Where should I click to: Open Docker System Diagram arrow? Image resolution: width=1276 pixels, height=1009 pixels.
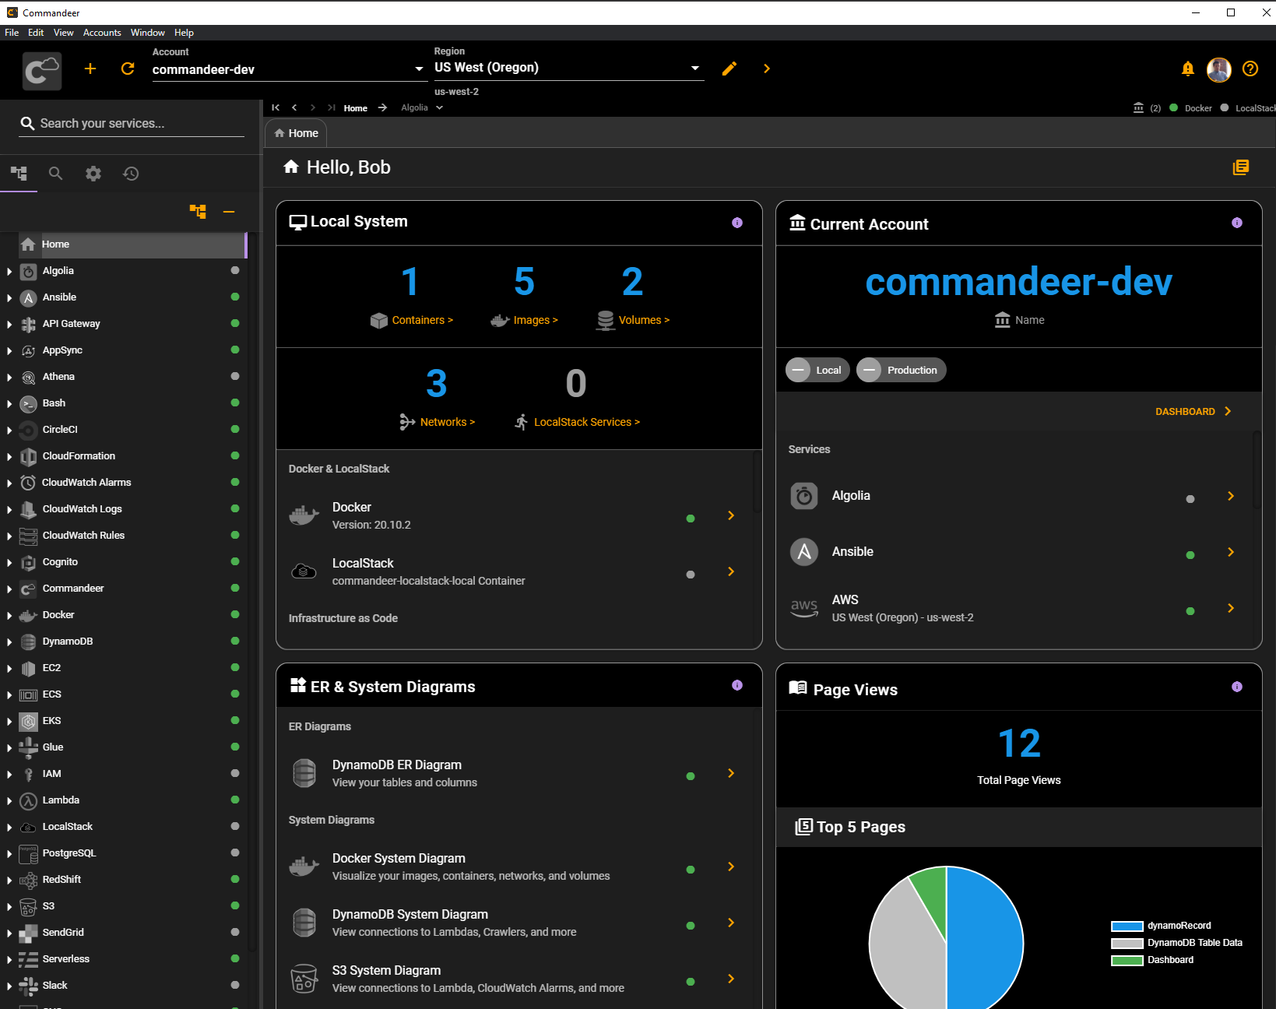coord(731,867)
